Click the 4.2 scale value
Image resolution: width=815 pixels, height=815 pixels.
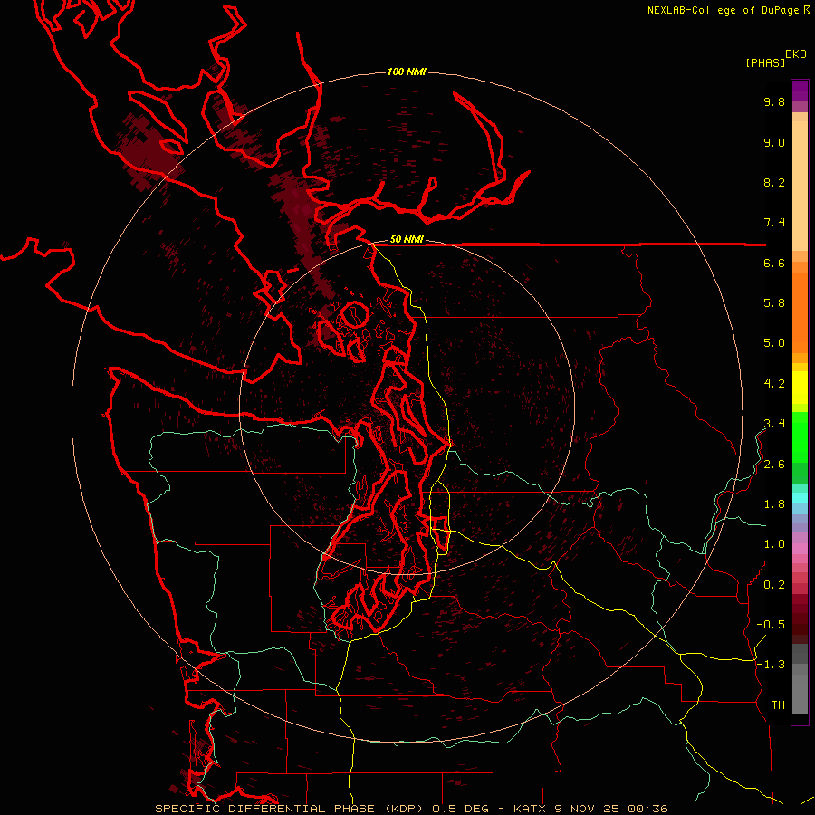coord(774,384)
